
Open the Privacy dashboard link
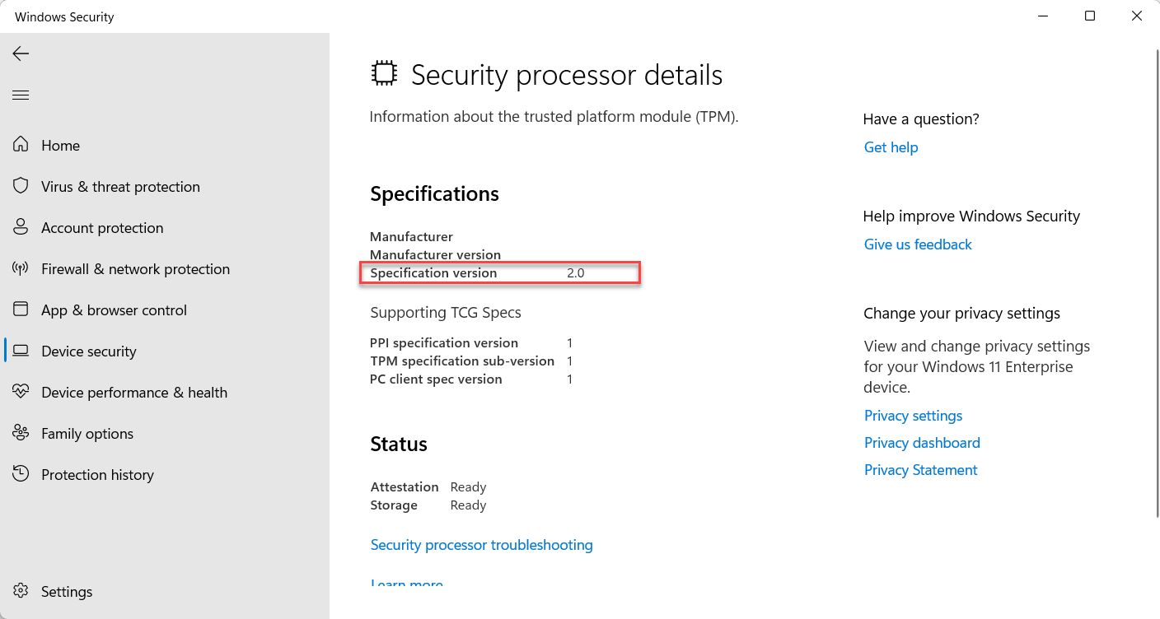[x=922, y=443]
